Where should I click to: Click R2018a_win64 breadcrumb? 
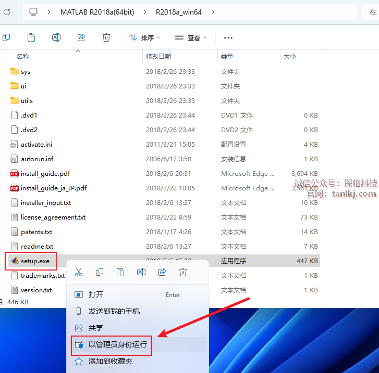179,12
